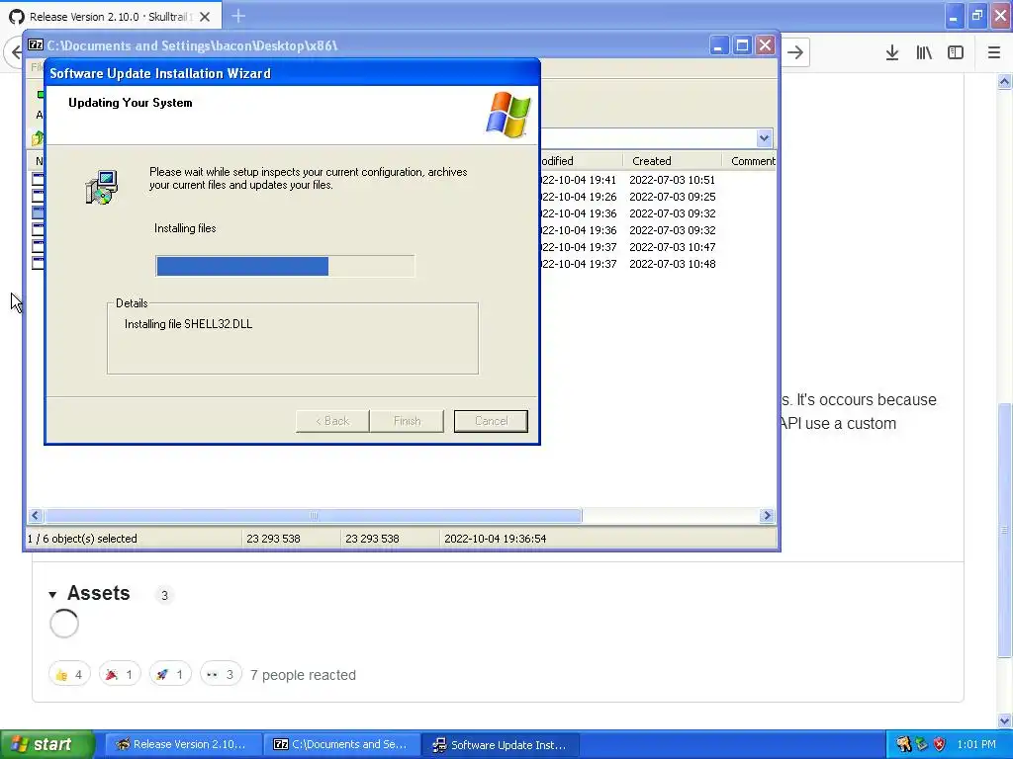This screenshot has width=1013, height=759.
Task: Sort by the Created column header
Action: [672, 161]
